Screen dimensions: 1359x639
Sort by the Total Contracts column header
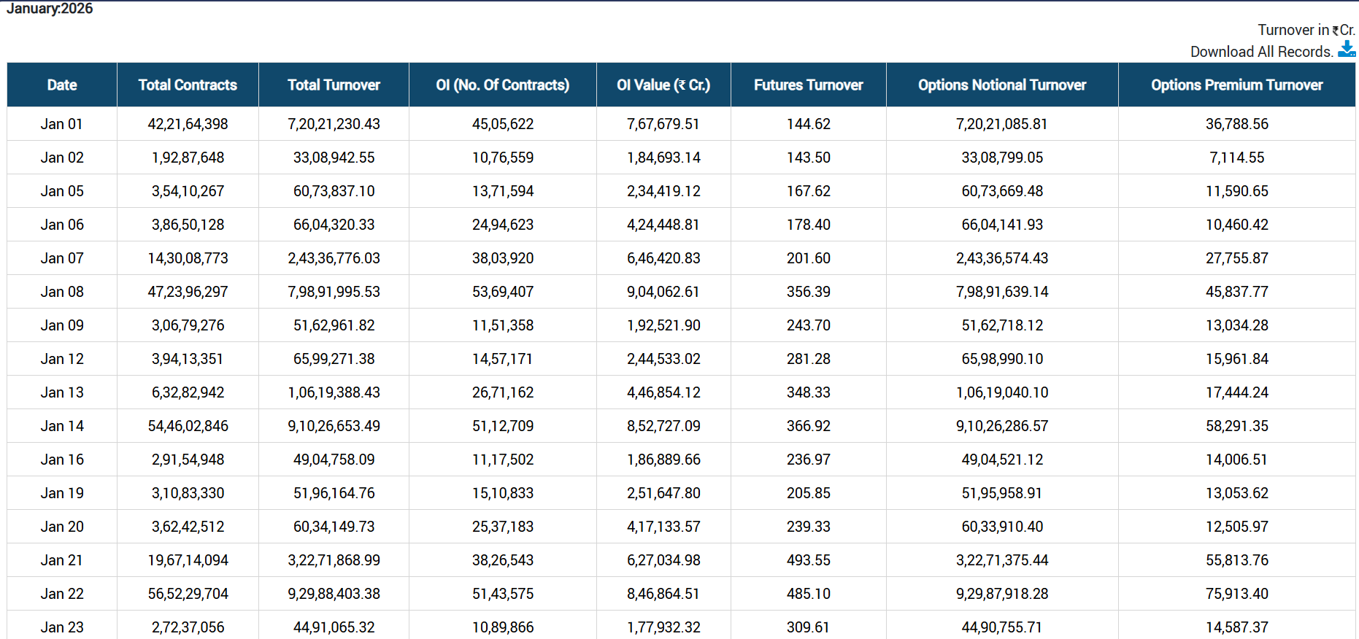pyautogui.click(x=188, y=85)
